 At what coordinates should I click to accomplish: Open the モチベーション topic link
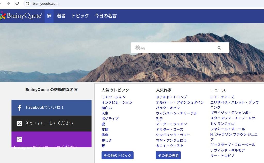(x=113, y=97)
